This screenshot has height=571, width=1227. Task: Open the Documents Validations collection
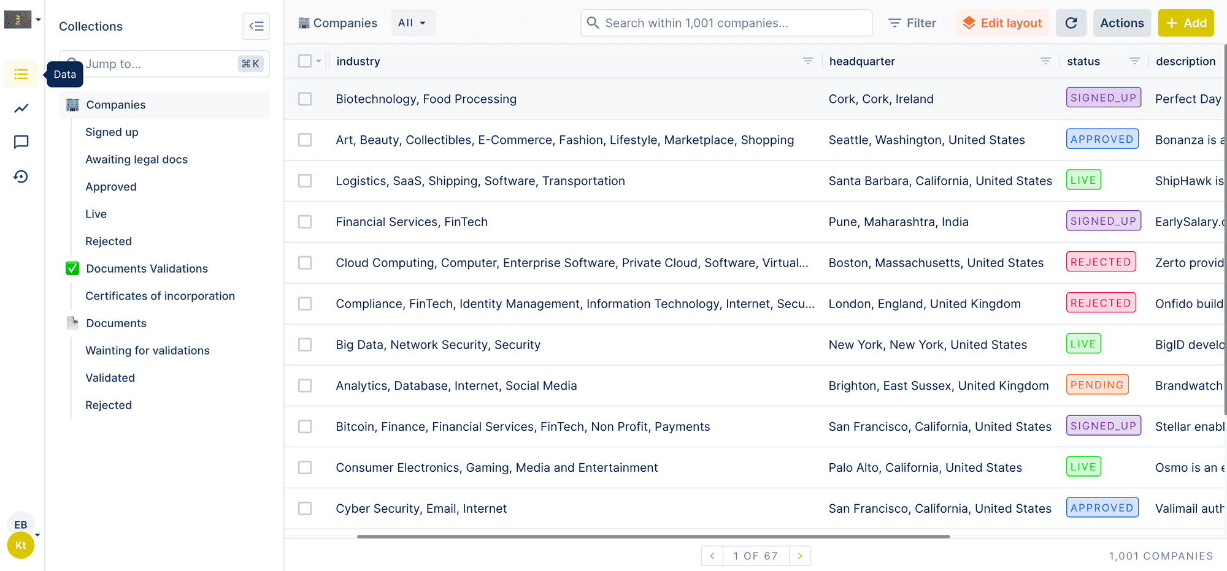click(x=147, y=268)
